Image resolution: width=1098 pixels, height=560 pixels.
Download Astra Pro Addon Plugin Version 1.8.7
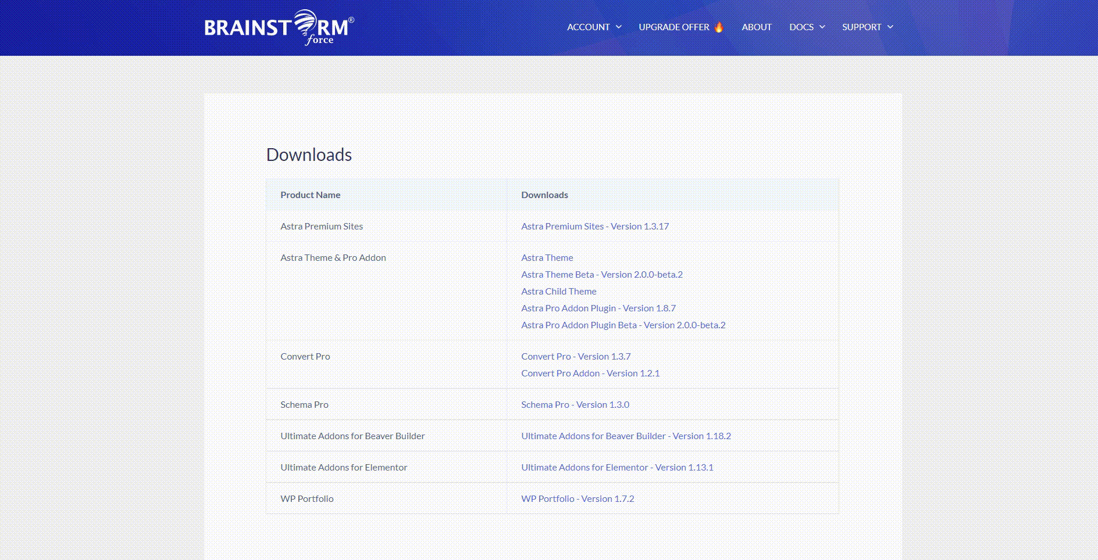pyautogui.click(x=598, y=308)
